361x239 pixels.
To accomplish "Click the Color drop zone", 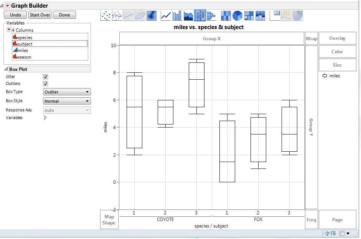I will (x=337, y=51).
